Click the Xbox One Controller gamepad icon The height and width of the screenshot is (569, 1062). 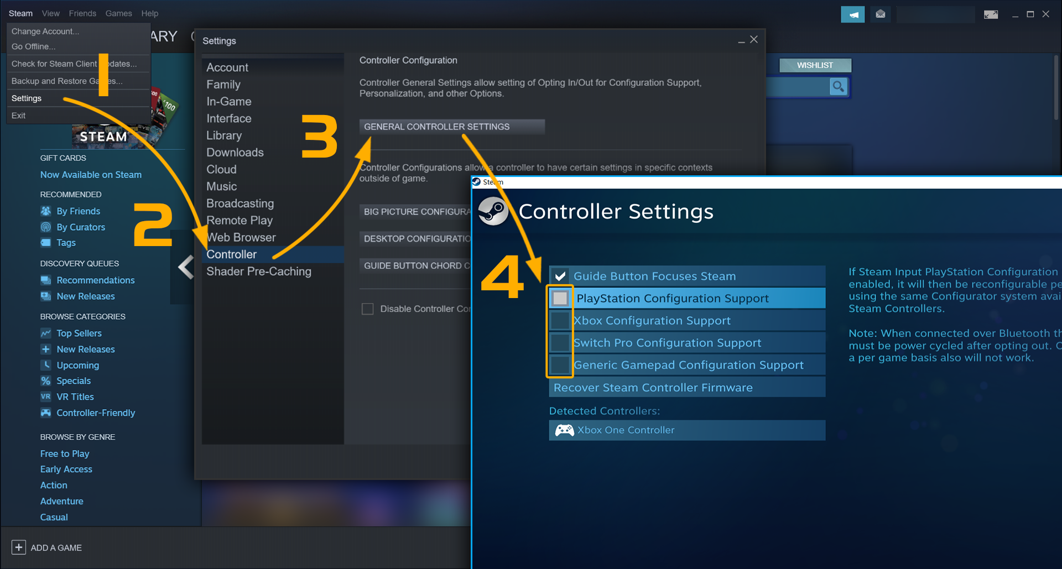(x=564, y=430)
